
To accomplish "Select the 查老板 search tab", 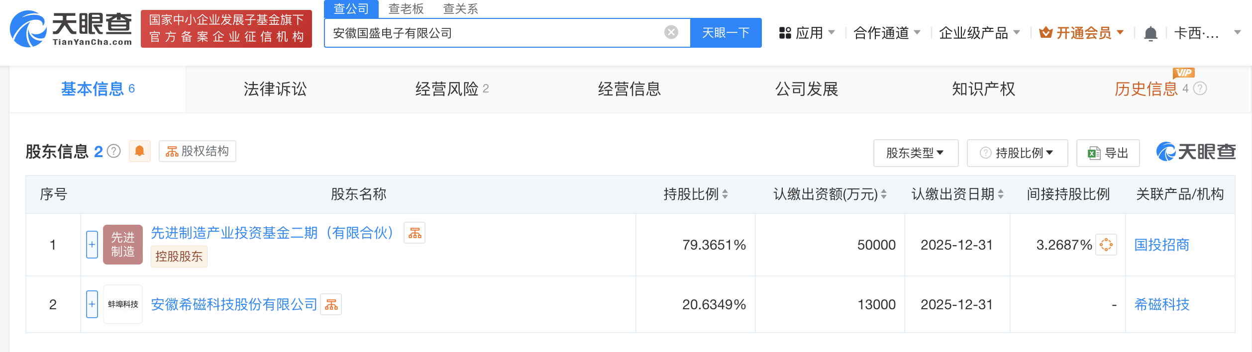I will [406, 9].
